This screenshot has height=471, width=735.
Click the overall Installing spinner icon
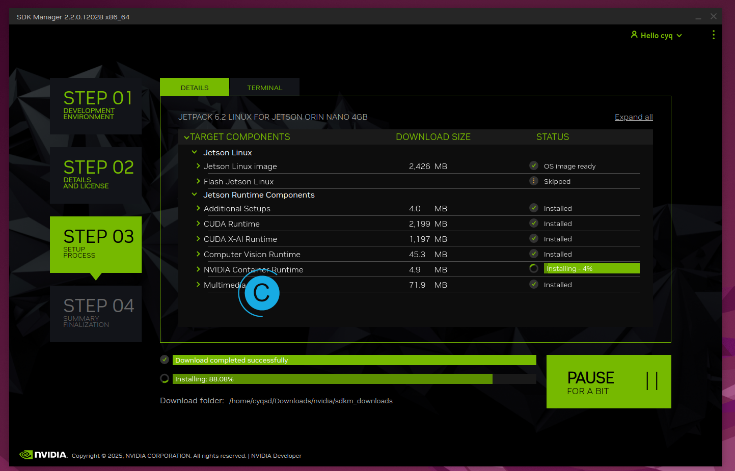[165, 378]
